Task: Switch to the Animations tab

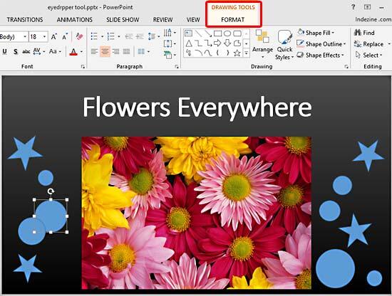Action: pyautogui.click(x=75, y=20)
